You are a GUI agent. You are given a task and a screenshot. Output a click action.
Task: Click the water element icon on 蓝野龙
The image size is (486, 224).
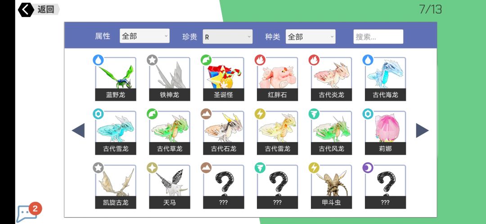98,60
